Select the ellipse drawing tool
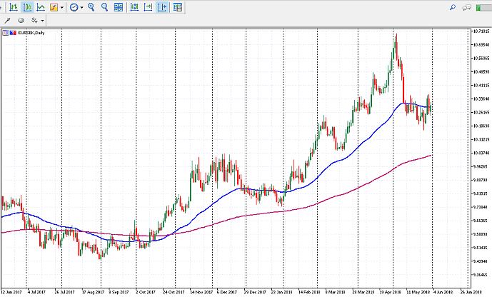The image size is (492, 297). [20, 21]
